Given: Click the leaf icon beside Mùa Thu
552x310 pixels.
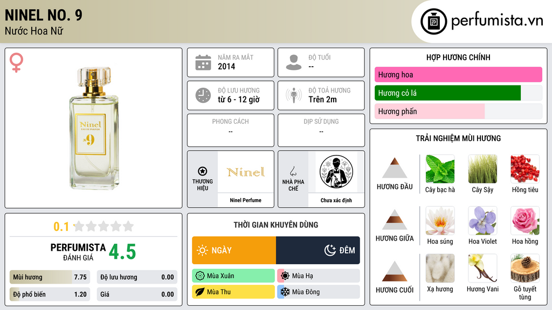Looking at the screenshot, I should pos(200,292).
